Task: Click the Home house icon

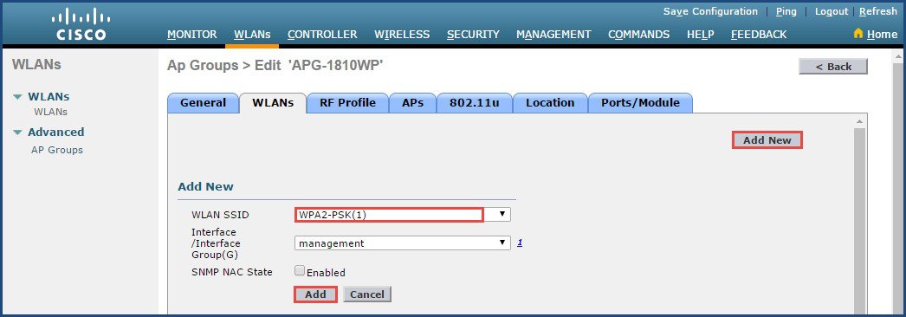Action: coord(858,34)
